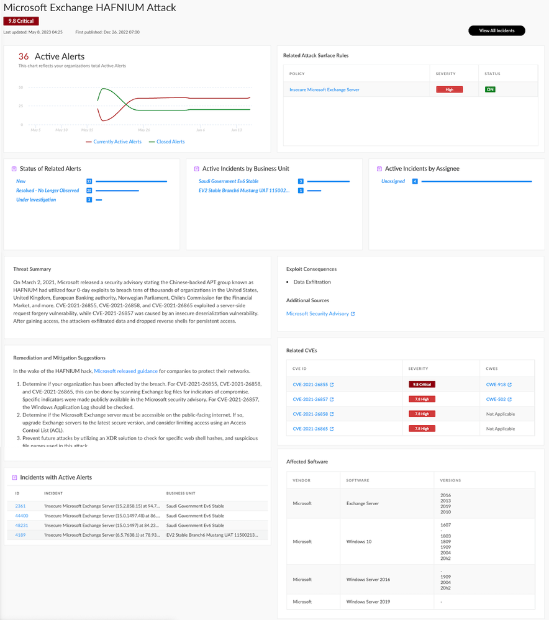Open Resolved - No Longer Observed alerts
The image size is (549, 620).
click(47, 191)
